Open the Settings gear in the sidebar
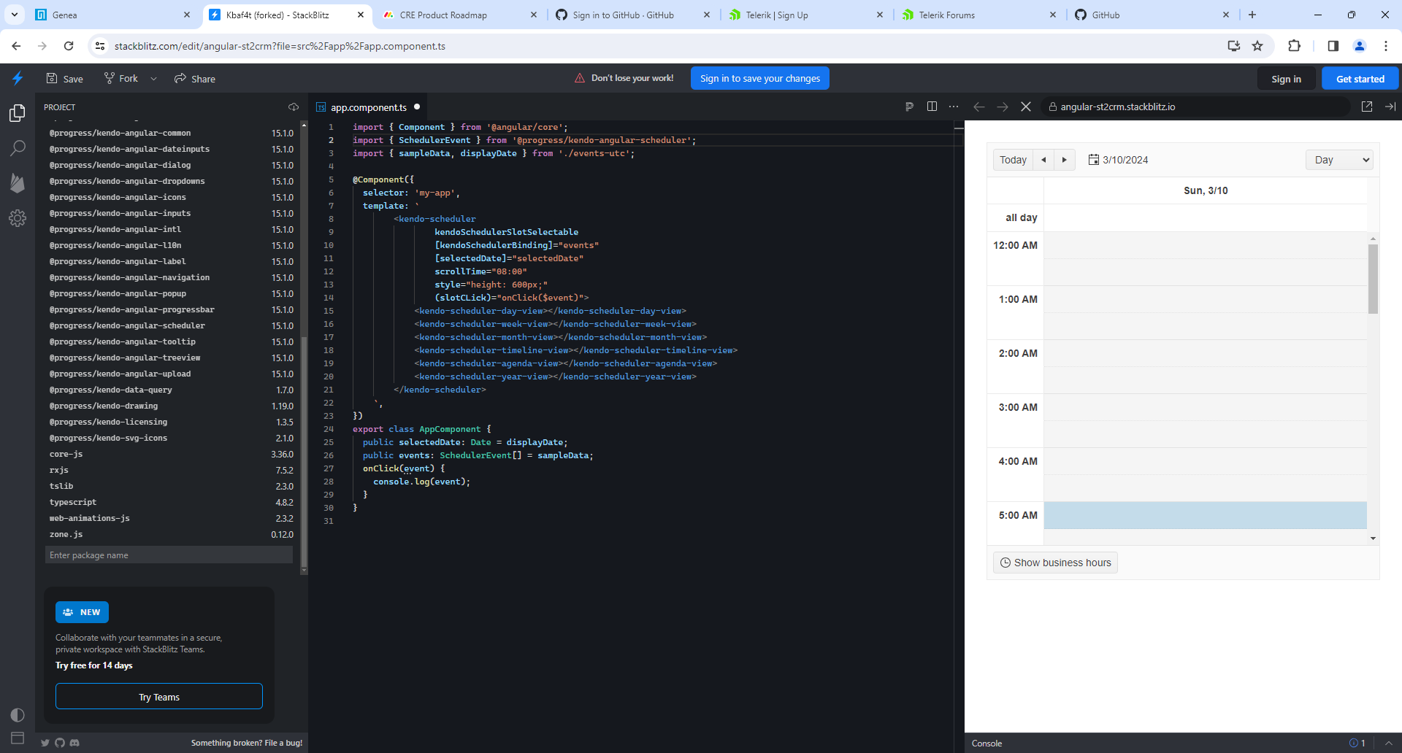1402x753 pixels. tap(18, 218)
